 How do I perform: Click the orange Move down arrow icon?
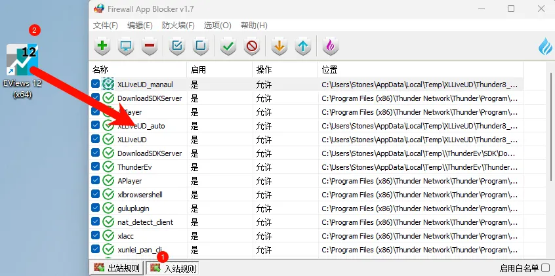click(279, 46)
